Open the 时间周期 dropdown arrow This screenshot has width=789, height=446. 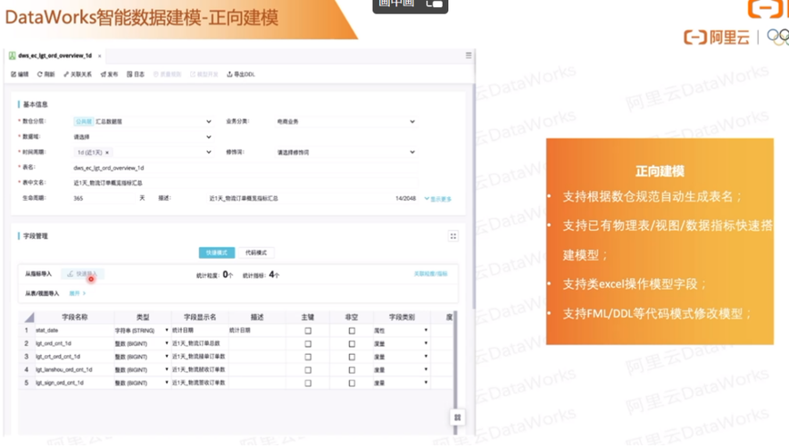coord(208,153)
